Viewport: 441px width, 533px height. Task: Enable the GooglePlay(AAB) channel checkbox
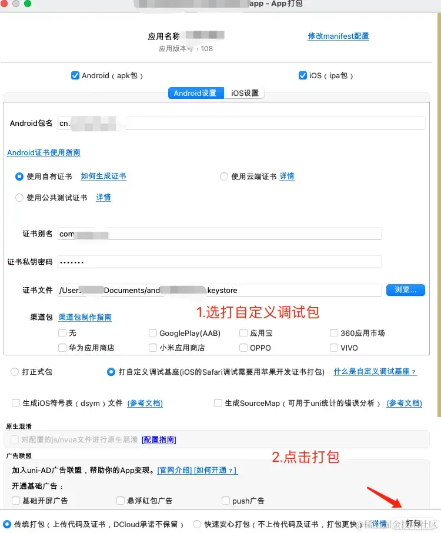point(153,333)
